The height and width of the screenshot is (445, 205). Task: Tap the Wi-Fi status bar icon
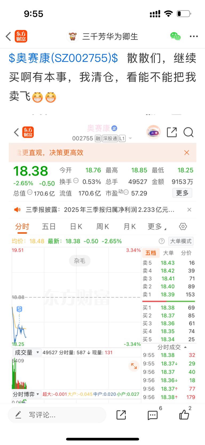pyautogui.click(x=168, y=14)
